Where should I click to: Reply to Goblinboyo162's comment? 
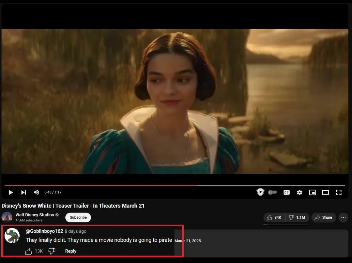pos(70,251)
